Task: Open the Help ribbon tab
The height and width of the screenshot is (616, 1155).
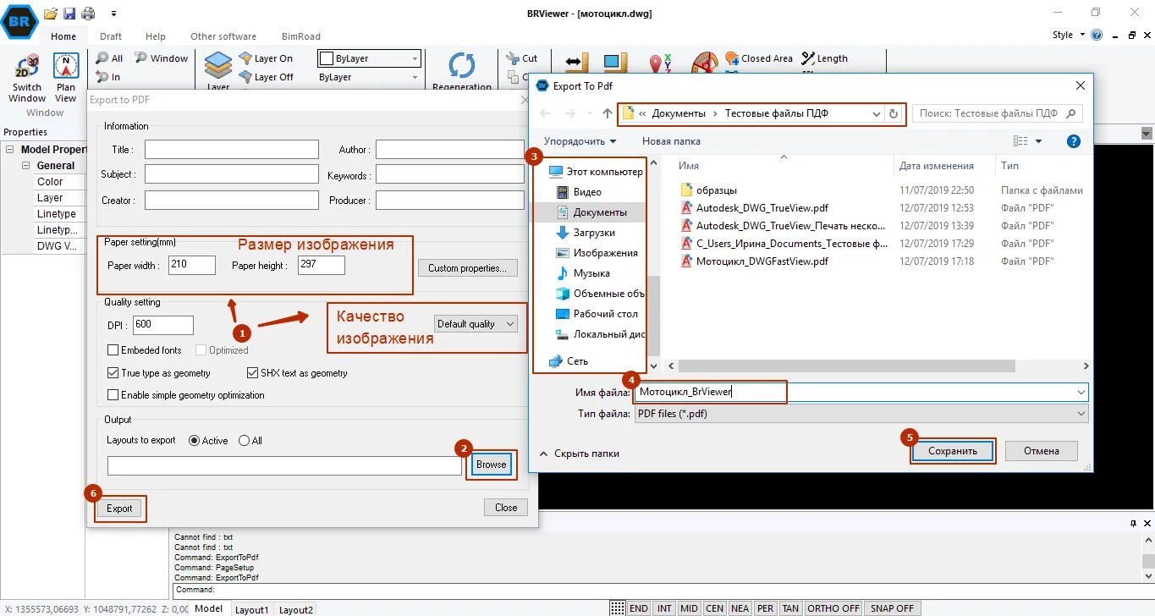Action: 156,36
